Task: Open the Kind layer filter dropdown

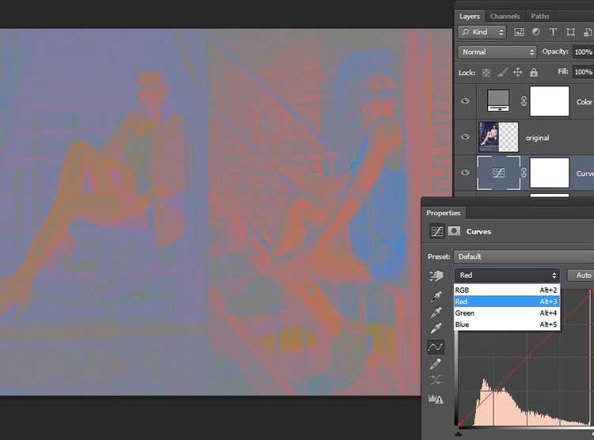Action: pyautogui.click(x=482, y=32)
